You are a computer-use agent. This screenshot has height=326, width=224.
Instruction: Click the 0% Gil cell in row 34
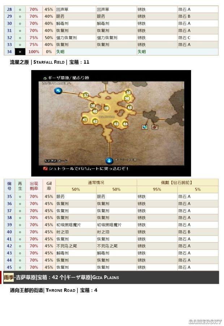tap(49, 52)
